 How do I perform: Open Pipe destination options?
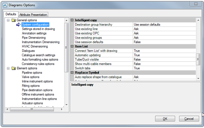[x=37, y=90]
